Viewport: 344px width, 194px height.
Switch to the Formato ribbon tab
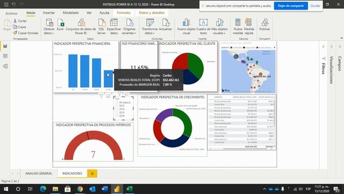click(124, 13)
